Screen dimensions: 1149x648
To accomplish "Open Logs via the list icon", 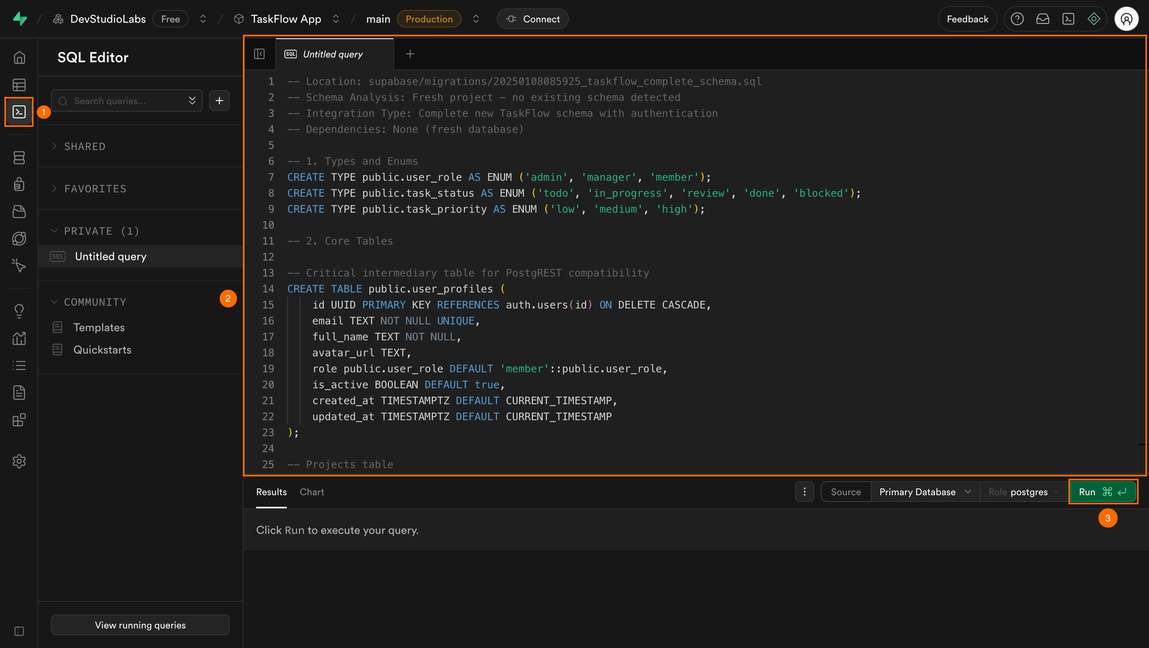I will click(19, 365).
